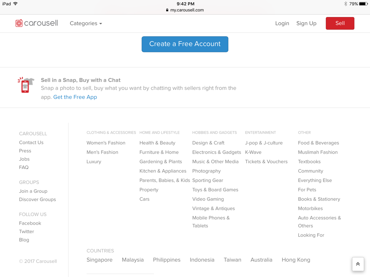Open the Twitter link
Screen dimensions: 370x277
click(x=26, y=231)
